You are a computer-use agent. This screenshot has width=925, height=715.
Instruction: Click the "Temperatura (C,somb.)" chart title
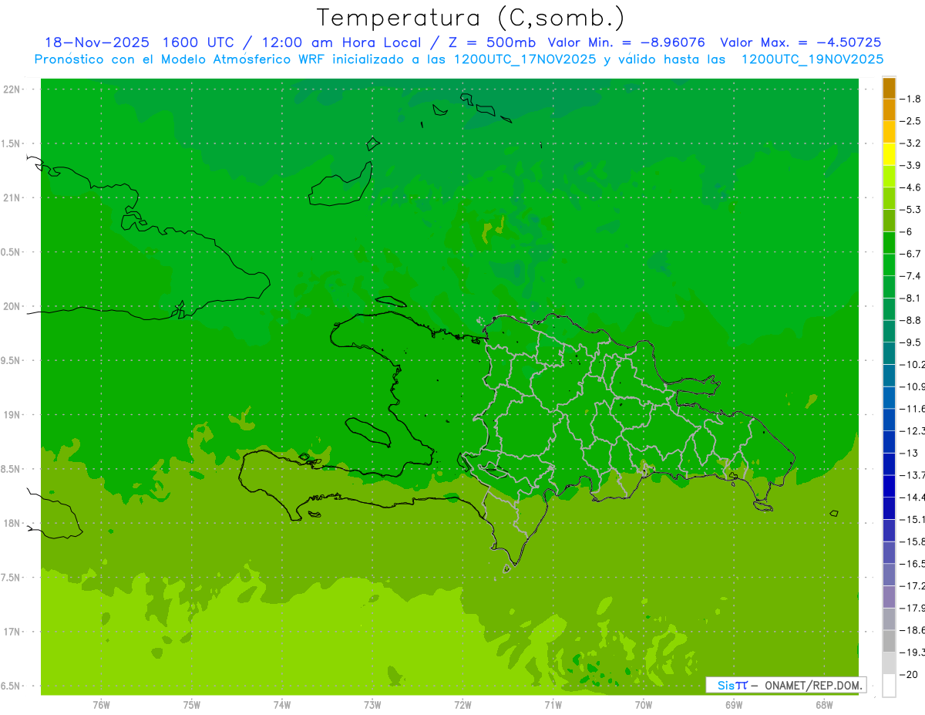tap(471, 17)
